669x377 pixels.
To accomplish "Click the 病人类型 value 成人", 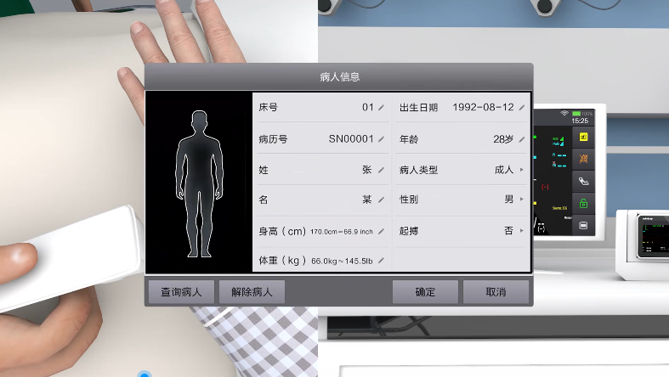I will pyautogui.click(x=504, y=170).
